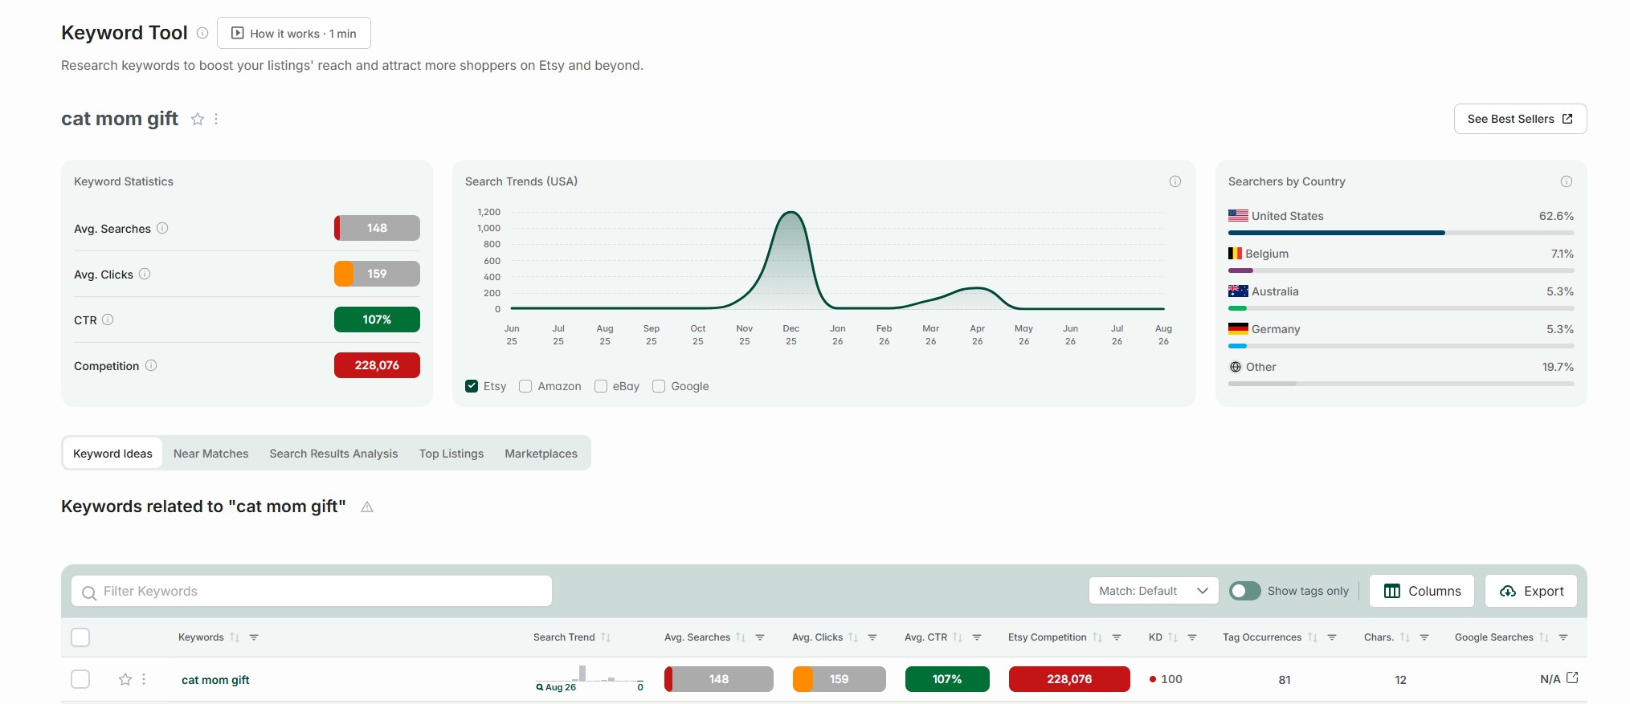Switch to Marketplaces tab

click(x=541, y=454)
